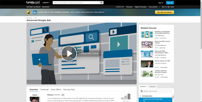Click in the top search field
Image resolution: width=202 pixels, height=102 pixels.
(x=76, y=3)
